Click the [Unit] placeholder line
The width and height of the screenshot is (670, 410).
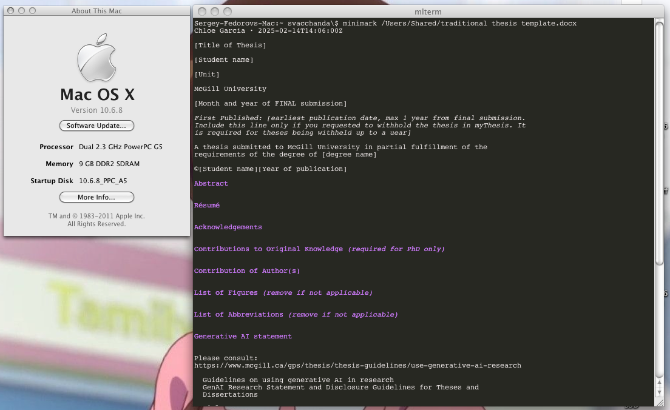click(207, 75)
